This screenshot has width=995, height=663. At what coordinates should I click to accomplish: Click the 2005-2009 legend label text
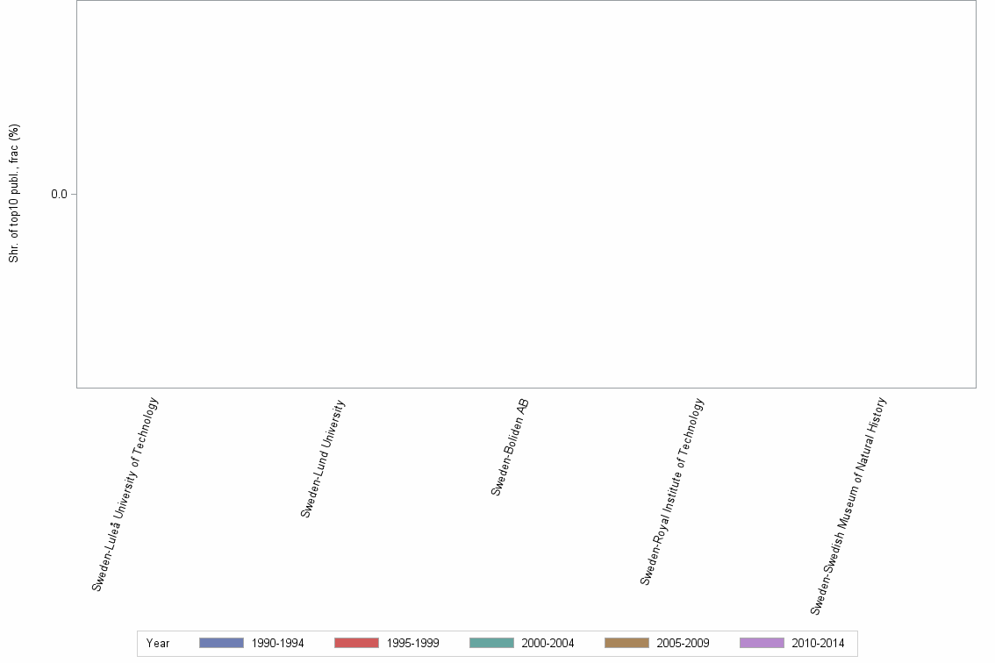pos(684,643)
